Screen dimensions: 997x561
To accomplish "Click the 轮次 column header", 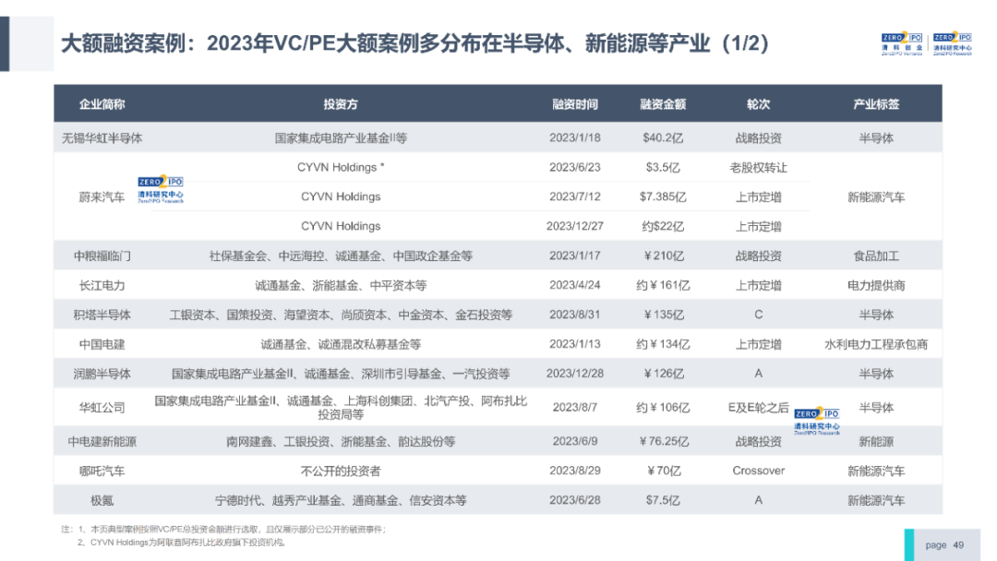I will pos(758,104).
